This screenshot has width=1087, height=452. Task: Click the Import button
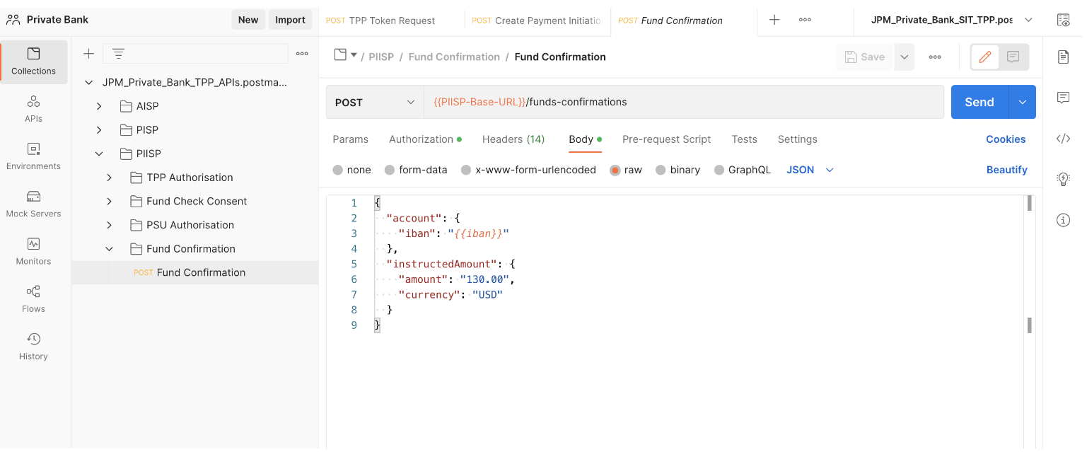(x=290, y=20)
